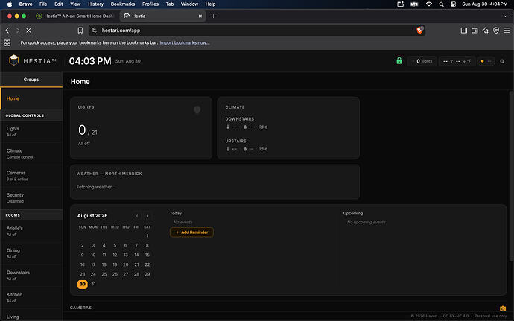The image size is (514, 321).
Task: Open the Brave menu in macOS menu bar
Action: point(25,4)
